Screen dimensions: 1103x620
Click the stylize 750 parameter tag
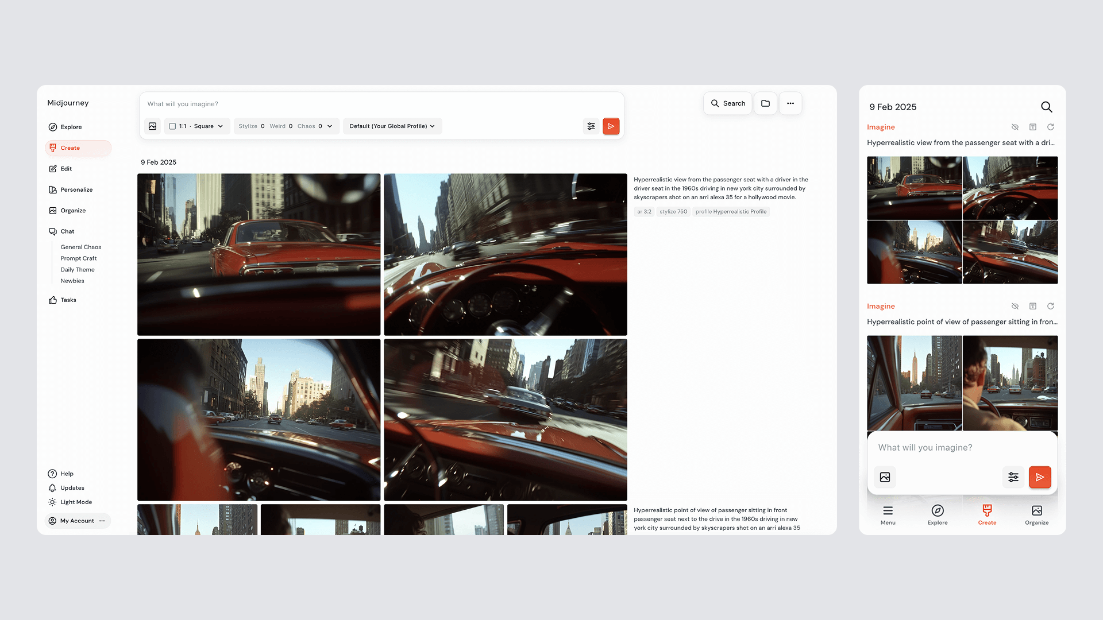[673, 212]
